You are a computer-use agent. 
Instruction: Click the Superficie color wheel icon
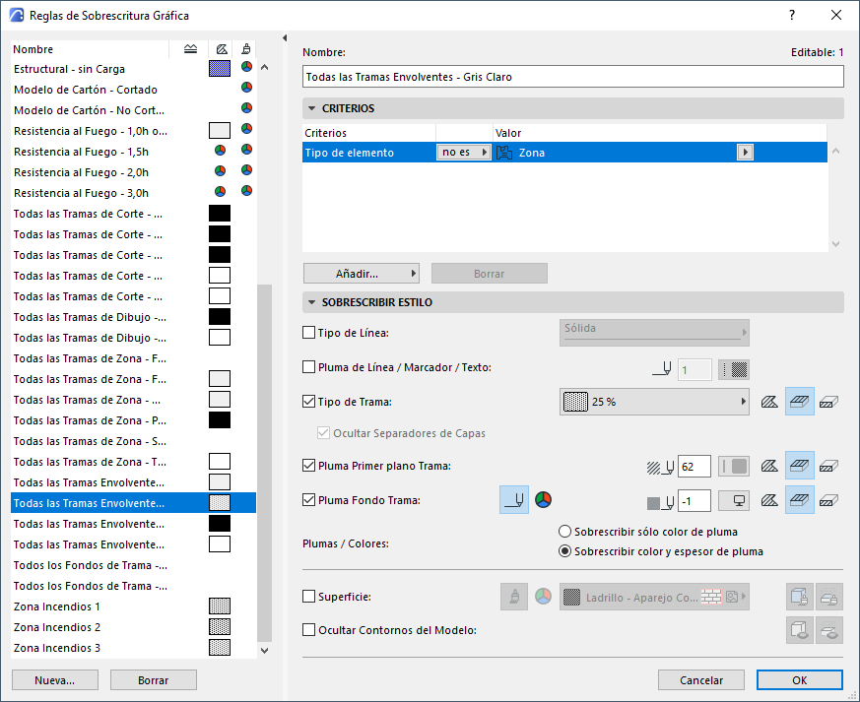(x=543, y=597)
